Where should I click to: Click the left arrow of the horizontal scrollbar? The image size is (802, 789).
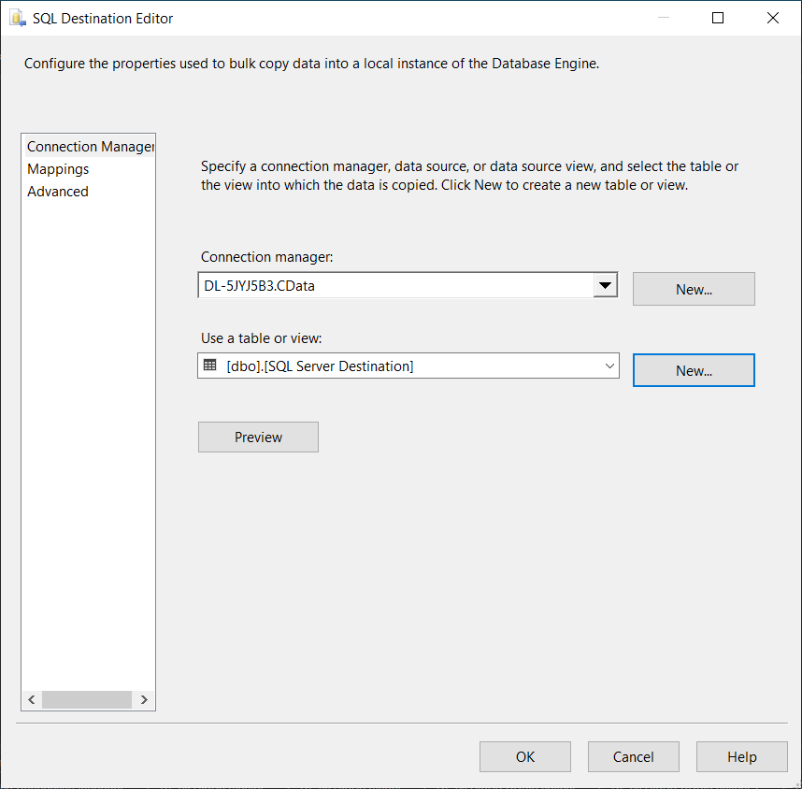(x=31, y=699)
